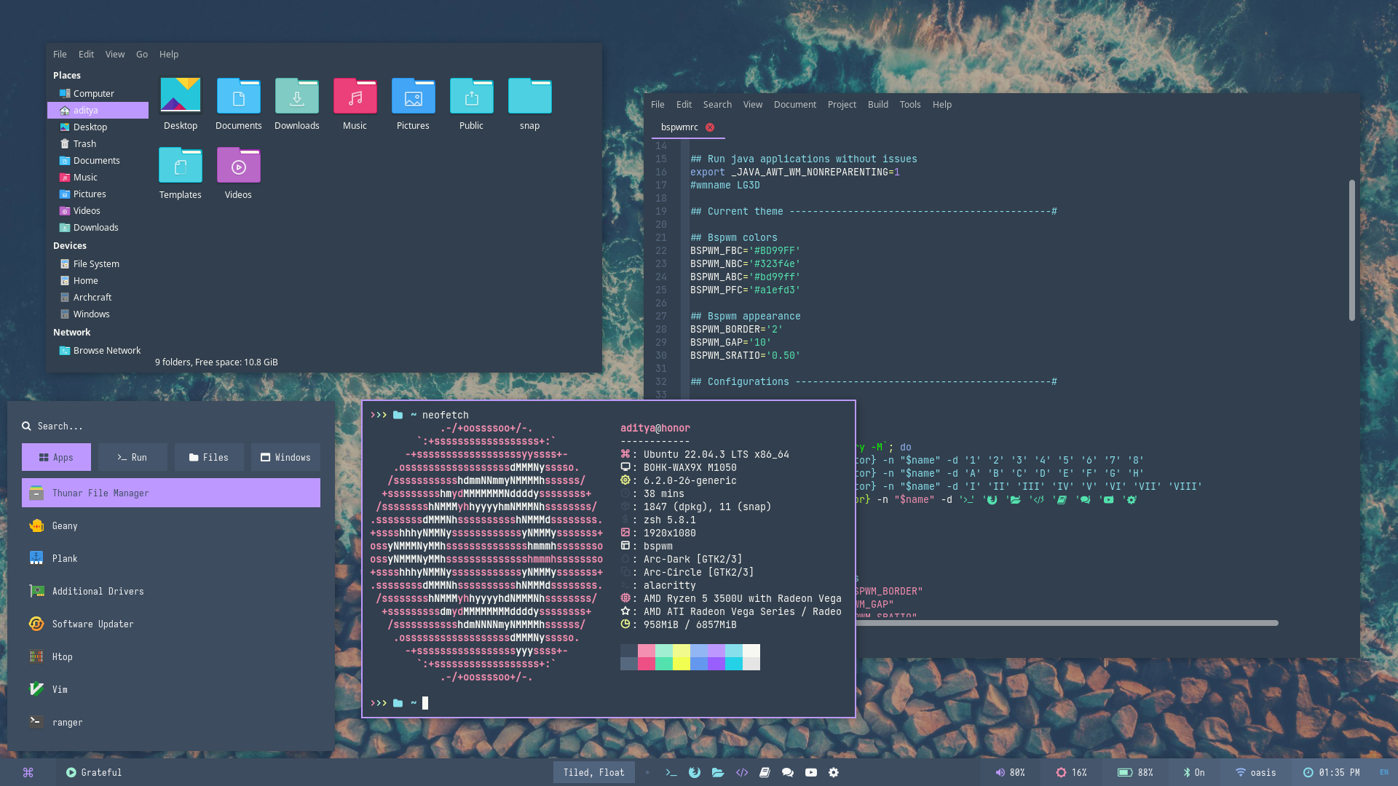The height and width of the screenshot is (786, 1398).
Task: Switch to the Run tab in launcher
Action: 133,457
